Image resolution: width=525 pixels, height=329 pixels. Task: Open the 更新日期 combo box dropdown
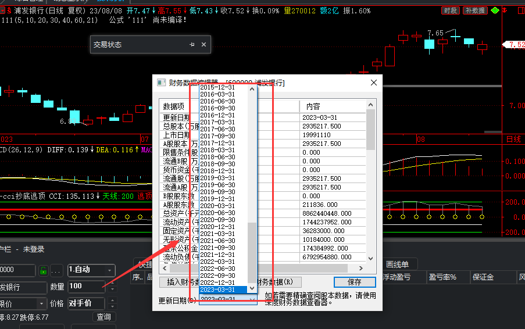[252, 299]
